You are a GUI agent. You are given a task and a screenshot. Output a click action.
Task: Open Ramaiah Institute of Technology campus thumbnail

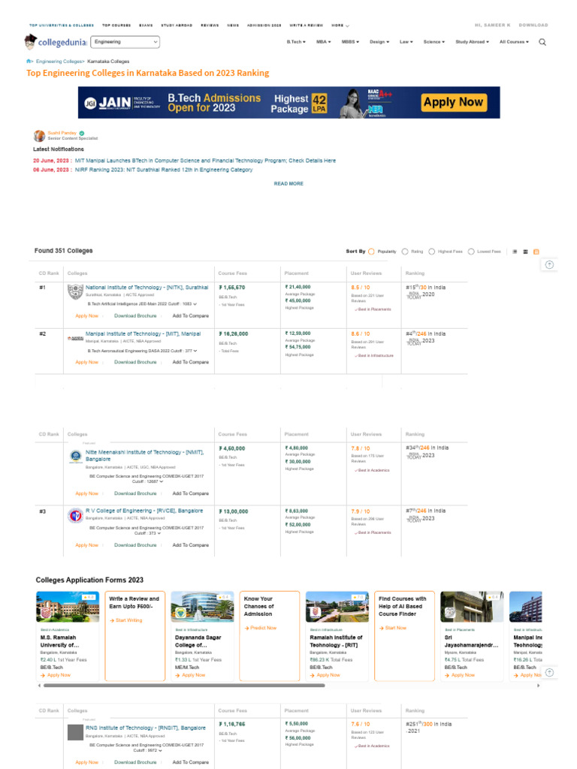click(337, 607)
